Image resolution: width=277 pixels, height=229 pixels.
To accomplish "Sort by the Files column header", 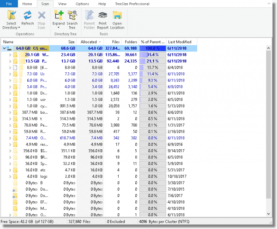I will [113, 42].
